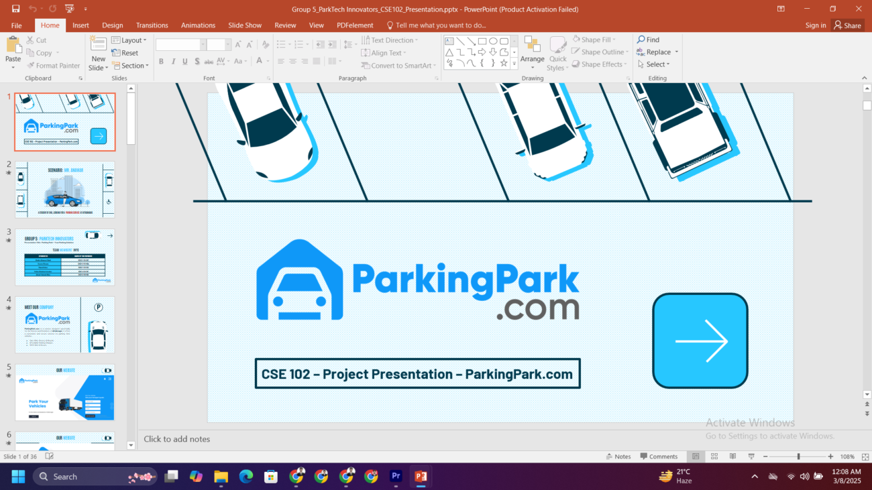Clear all text formatting

click(x=266, y=44)
